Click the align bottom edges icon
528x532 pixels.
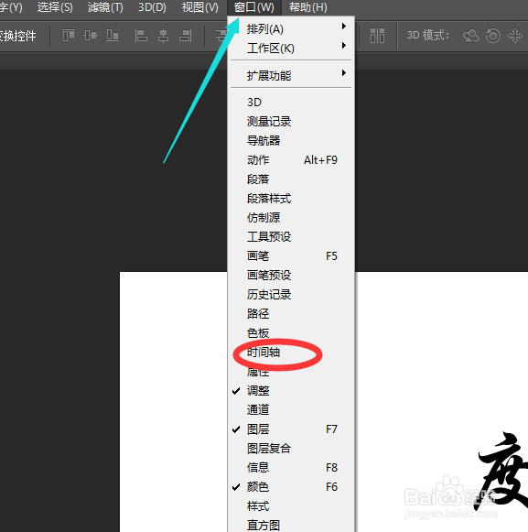pyautogui.click(x=113, y=36)
